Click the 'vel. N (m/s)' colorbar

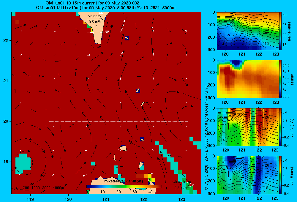coord(280,127)
